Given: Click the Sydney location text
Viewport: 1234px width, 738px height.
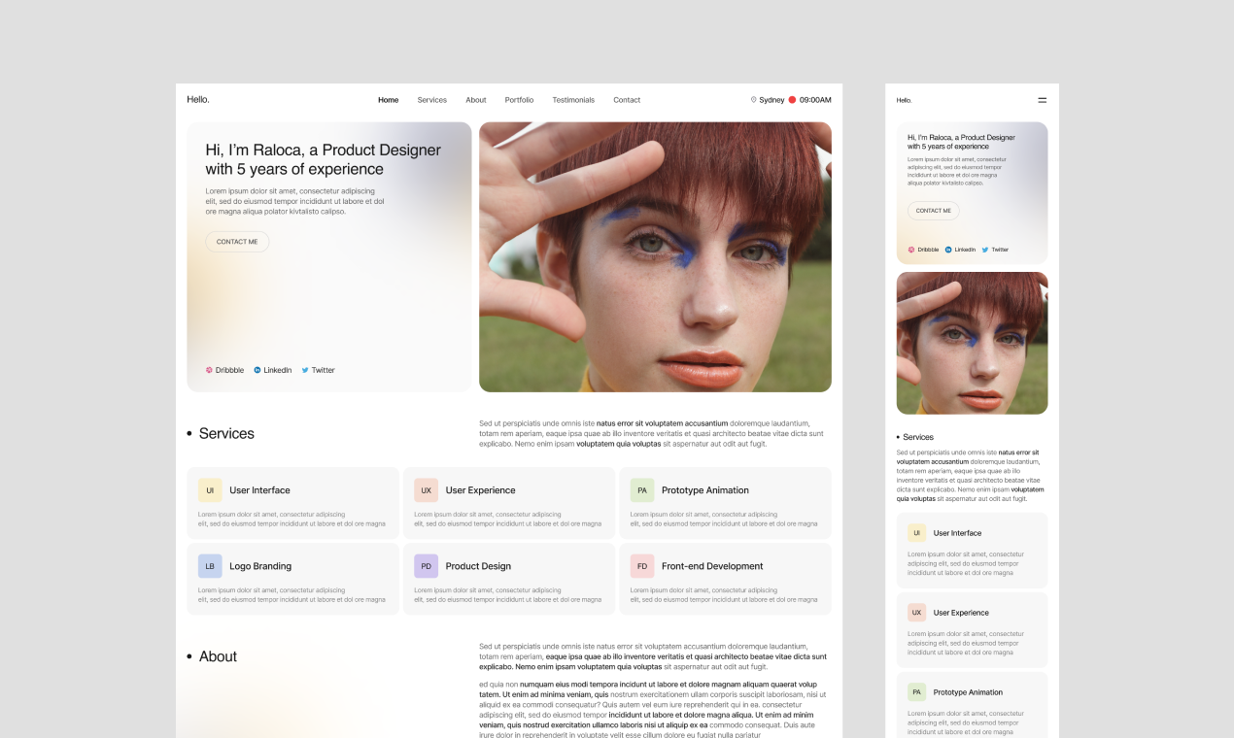Looking at the screenshot, I should [x=771, y=100].
